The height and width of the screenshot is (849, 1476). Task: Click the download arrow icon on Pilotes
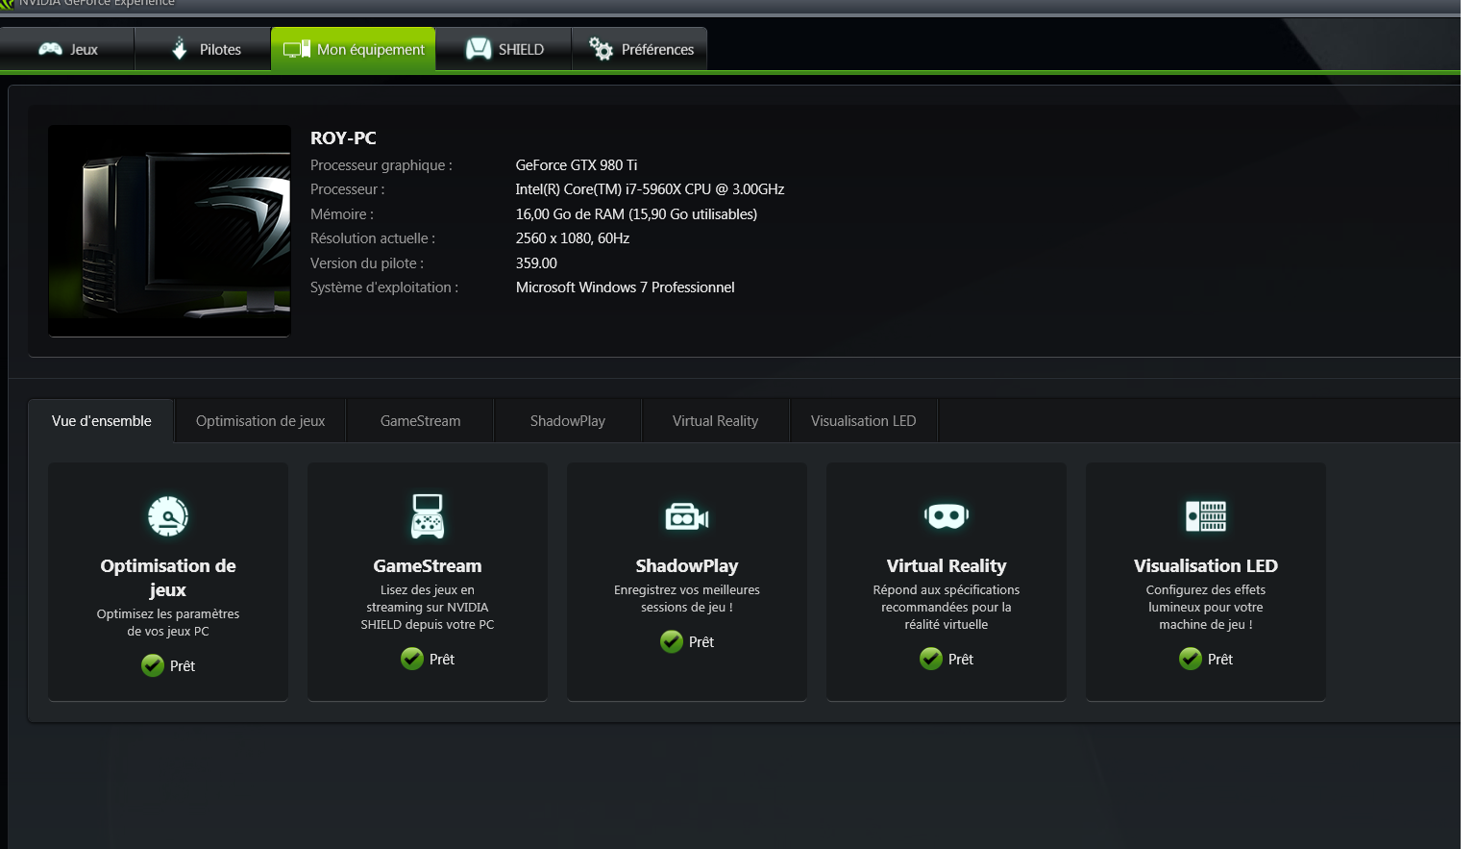[180, 48]
